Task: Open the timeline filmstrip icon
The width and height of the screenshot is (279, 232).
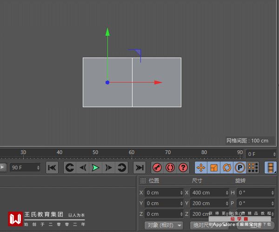Action: (x=271, y=168)
